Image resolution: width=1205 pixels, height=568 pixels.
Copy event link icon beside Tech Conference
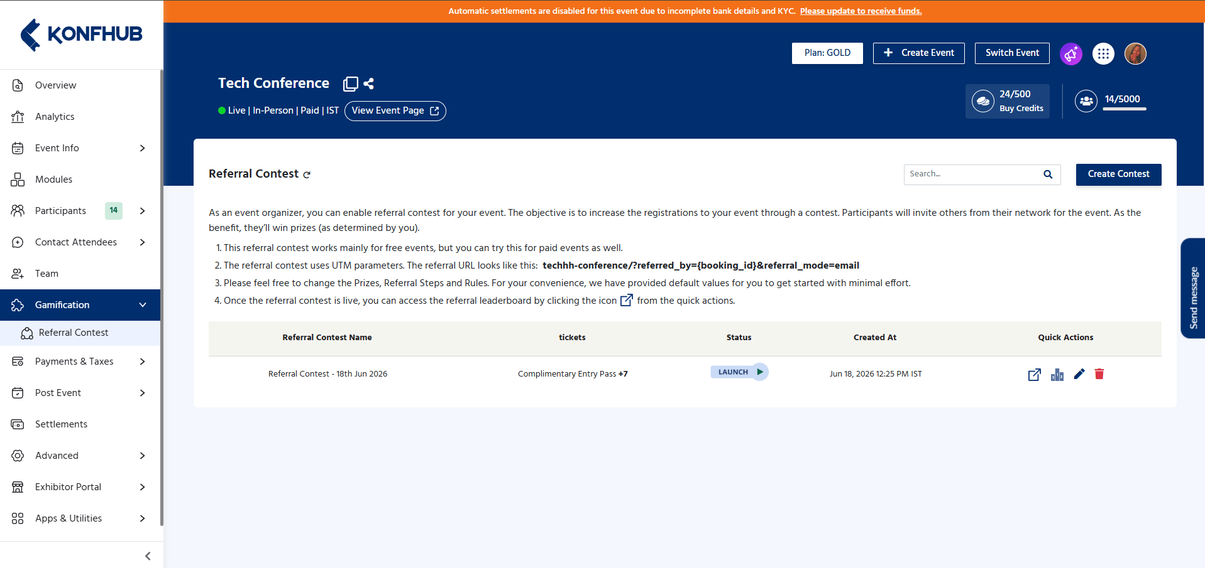pos(351,84)
